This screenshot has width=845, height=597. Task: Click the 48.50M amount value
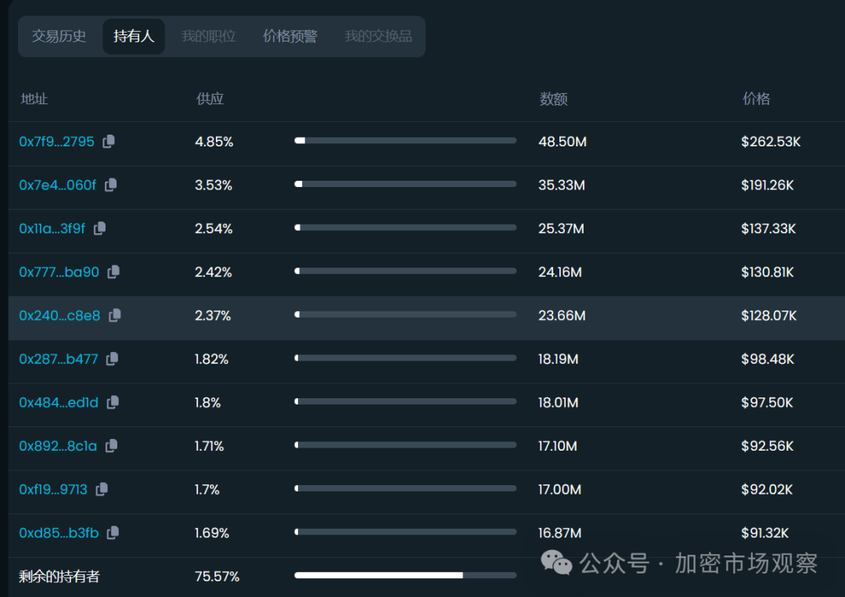pyautogui.click(x=562, y=142)
